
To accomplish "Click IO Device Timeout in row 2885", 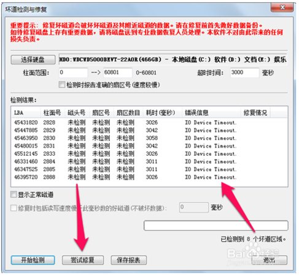I will (211, 169).
